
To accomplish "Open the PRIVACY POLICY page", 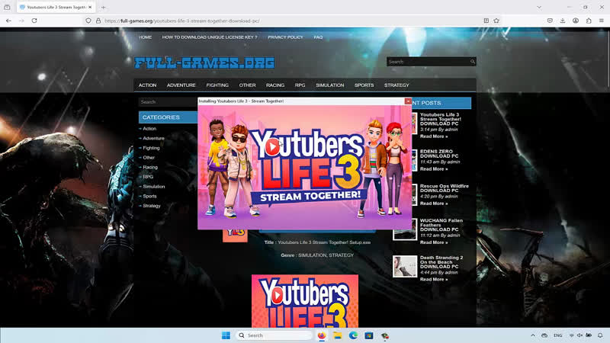I will tap(285, 37).
